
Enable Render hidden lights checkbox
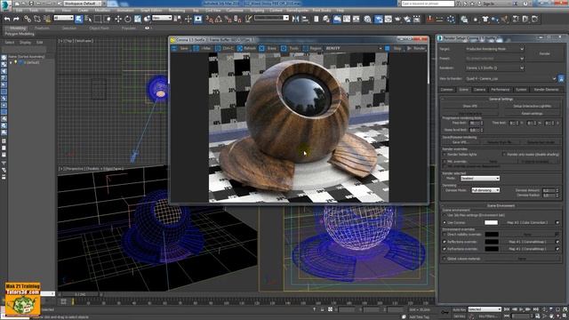pyautogui.click(x=445, y=155)
